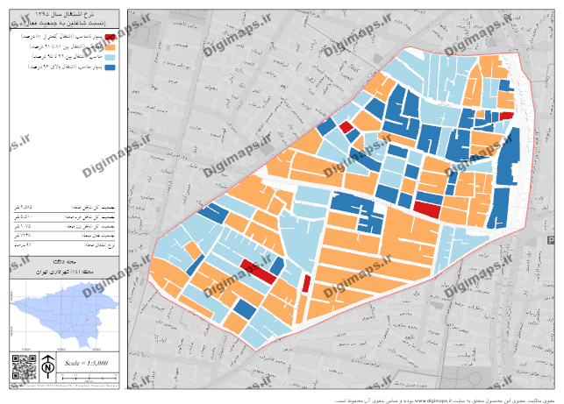Screen dimensions: 564x404
Task: Click the long diagonal red block in the southwest
Action: pyautogui.click(x=258, y=272)
